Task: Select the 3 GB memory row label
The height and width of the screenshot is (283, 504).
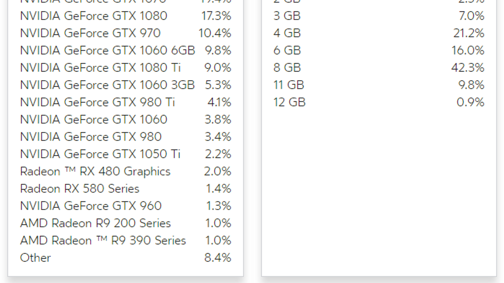Action: 287,16
